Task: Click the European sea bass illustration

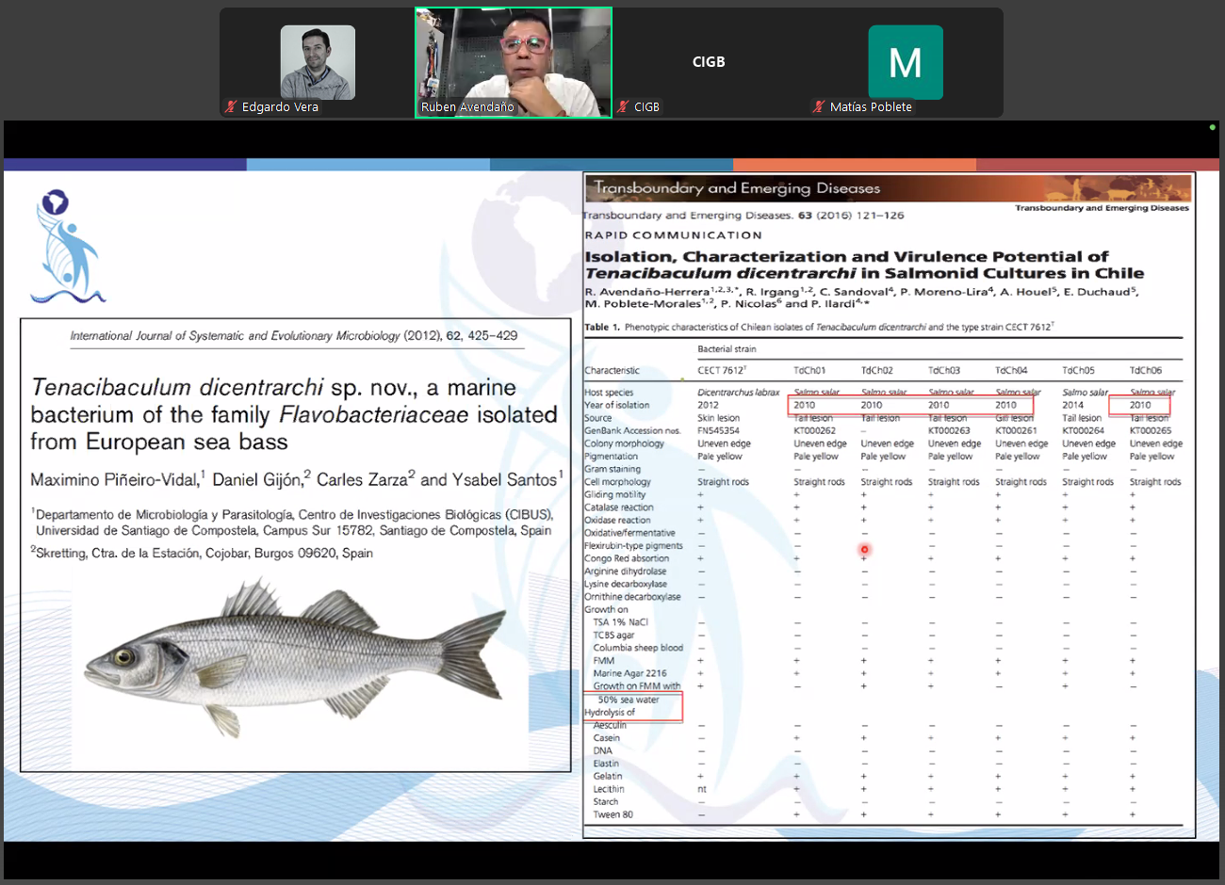Action: tap(296, 658)
